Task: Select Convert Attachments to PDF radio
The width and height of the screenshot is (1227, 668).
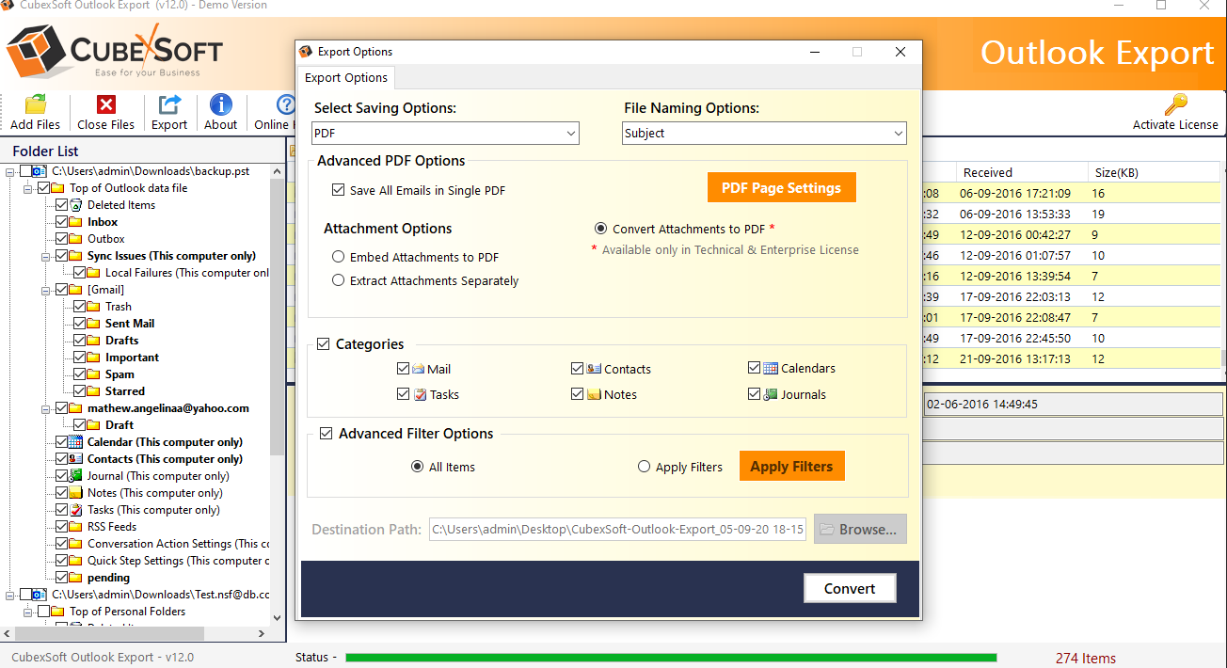Action: pos(600,229)
